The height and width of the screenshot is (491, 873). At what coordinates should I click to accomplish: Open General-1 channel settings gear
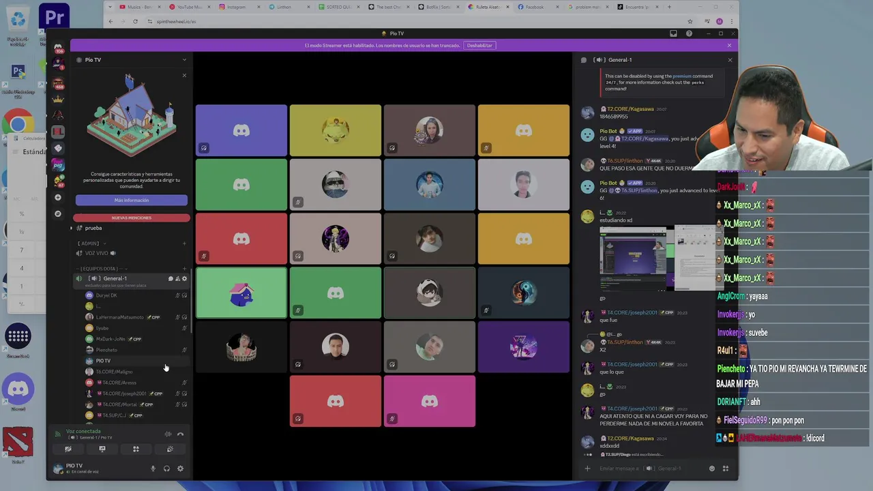click(x=184, y=278)
